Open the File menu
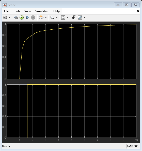Viewport: 142px width, 151px height. (x=6, y=11)
